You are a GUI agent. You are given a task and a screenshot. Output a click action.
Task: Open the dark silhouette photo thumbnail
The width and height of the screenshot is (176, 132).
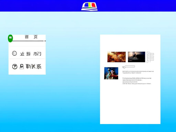[x=136, y=57]
